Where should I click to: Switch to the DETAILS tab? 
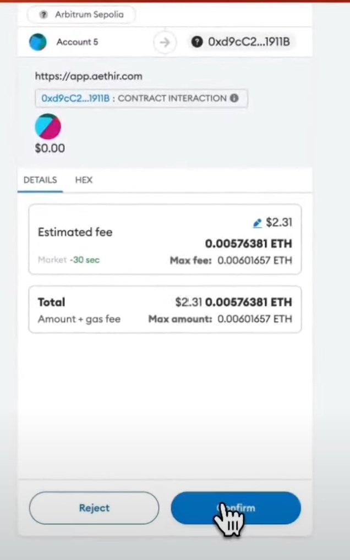click(40, 180)
